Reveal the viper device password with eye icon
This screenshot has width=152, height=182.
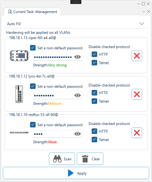77,57
